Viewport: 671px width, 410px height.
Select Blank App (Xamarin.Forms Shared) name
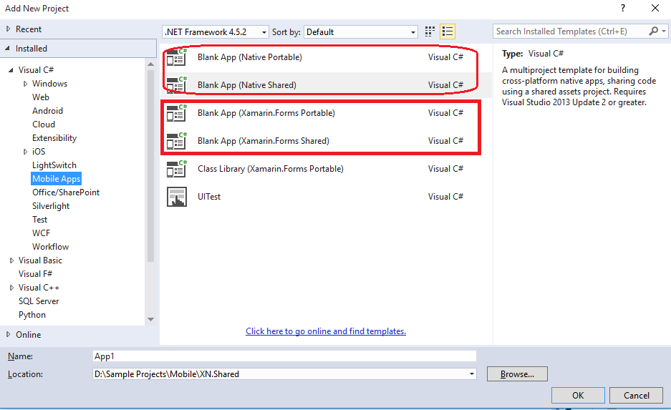(x=264, y=141)
